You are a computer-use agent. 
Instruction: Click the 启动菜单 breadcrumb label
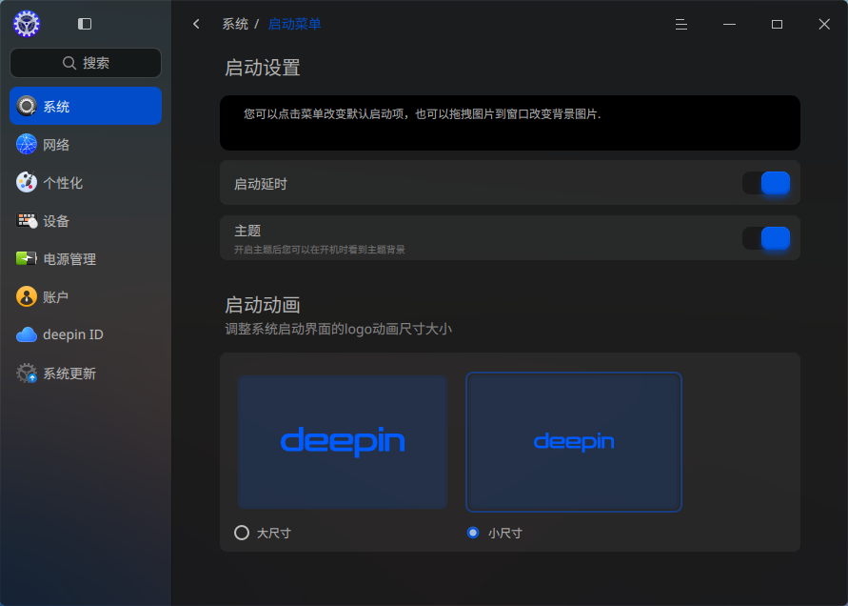(x=295, y=25)
